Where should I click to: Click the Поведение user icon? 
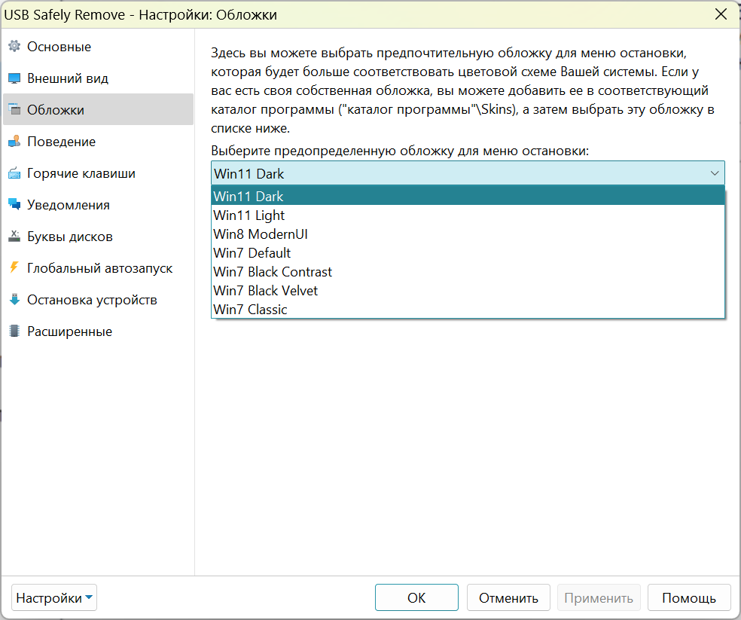[14, 142]
